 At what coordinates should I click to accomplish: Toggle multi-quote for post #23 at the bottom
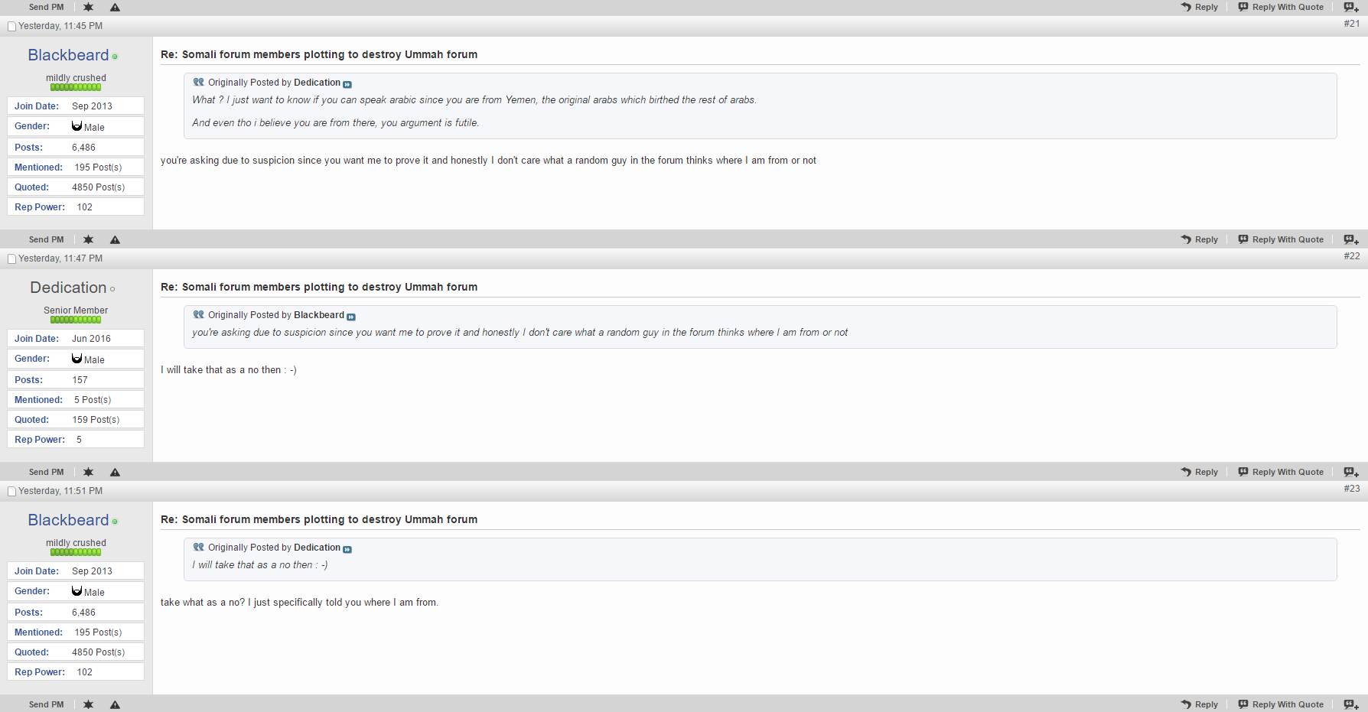(x=1350, y=704)
